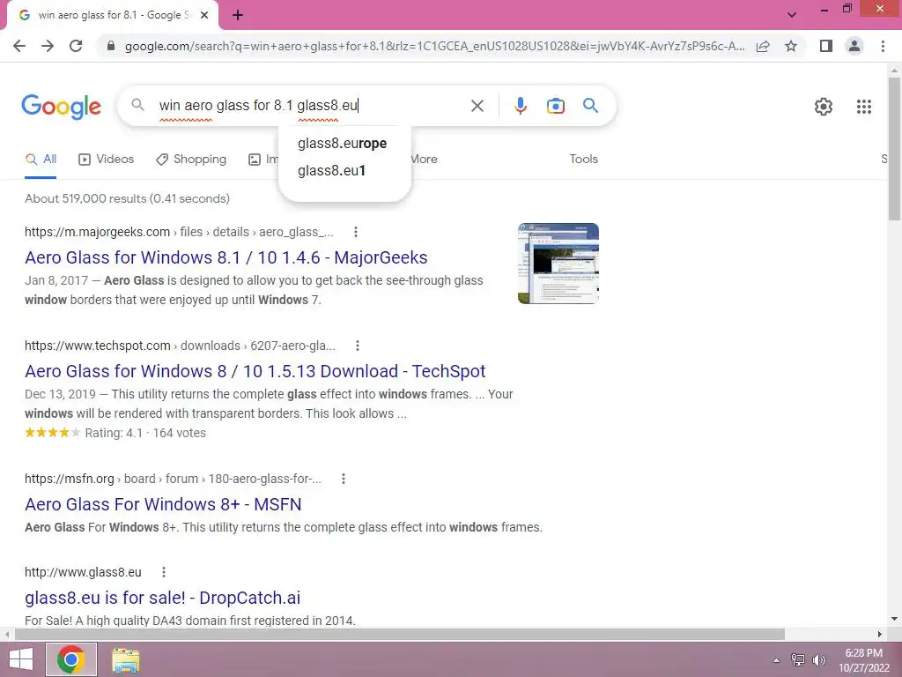Open the taskbar clock and date
The width and height of the screenshot is (902, 677).
[863, 660]
